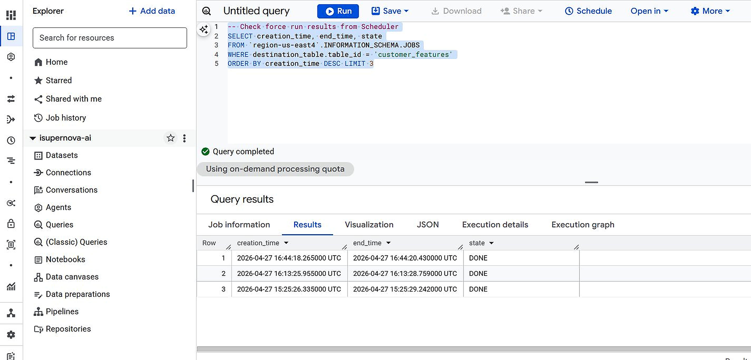The image size is (751, 360).
Task: Click the query tab icon beside Untitled query
Action: [206, 11]
